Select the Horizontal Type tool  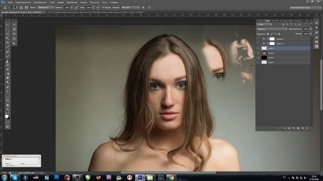(8, 92)
